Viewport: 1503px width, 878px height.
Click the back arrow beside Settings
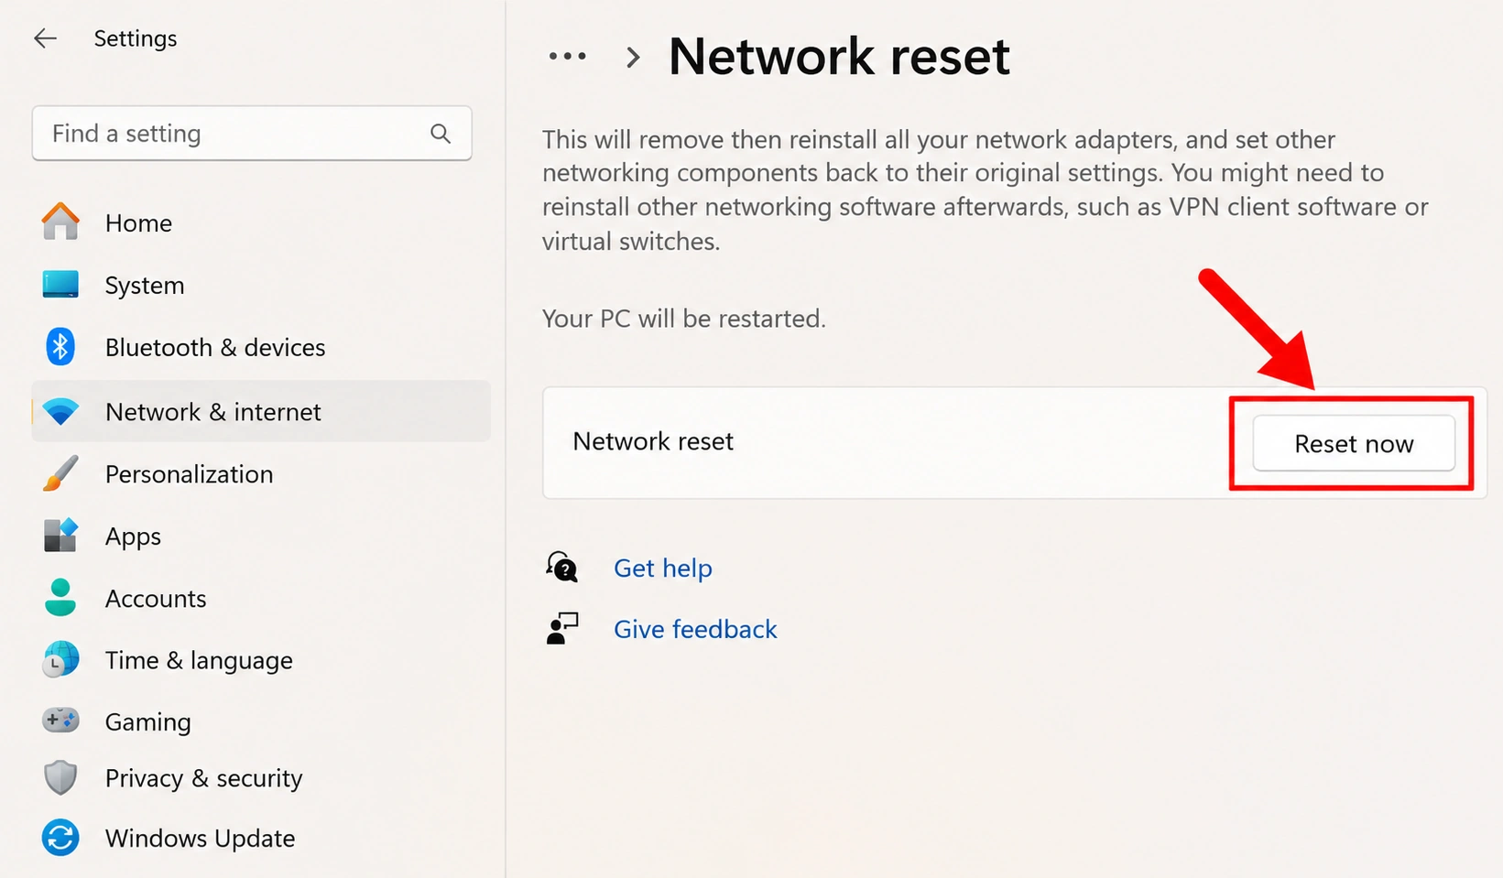pos(45,38)
